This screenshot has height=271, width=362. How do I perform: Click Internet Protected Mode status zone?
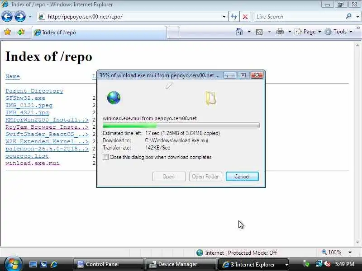pyautogui.click(x=236, y=253)
